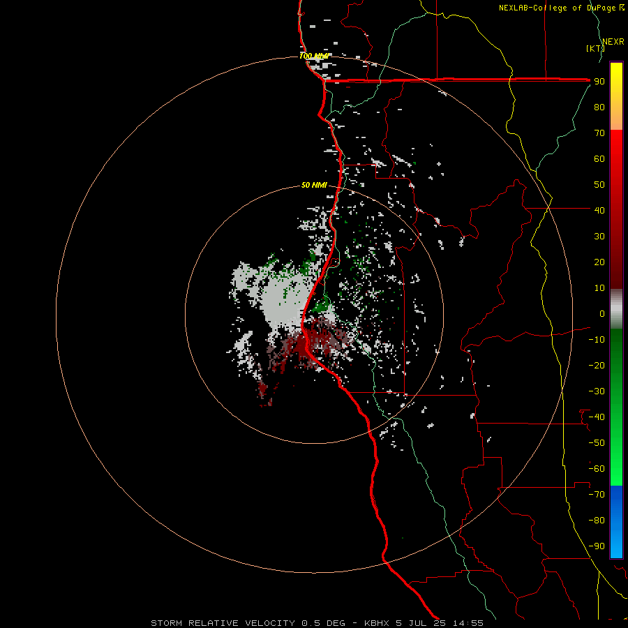Click the "50 NMI" range ring label
628x628 pixels.
[314, 185]
